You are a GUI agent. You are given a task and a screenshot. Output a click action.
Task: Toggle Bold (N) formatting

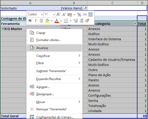coord(30,21)
